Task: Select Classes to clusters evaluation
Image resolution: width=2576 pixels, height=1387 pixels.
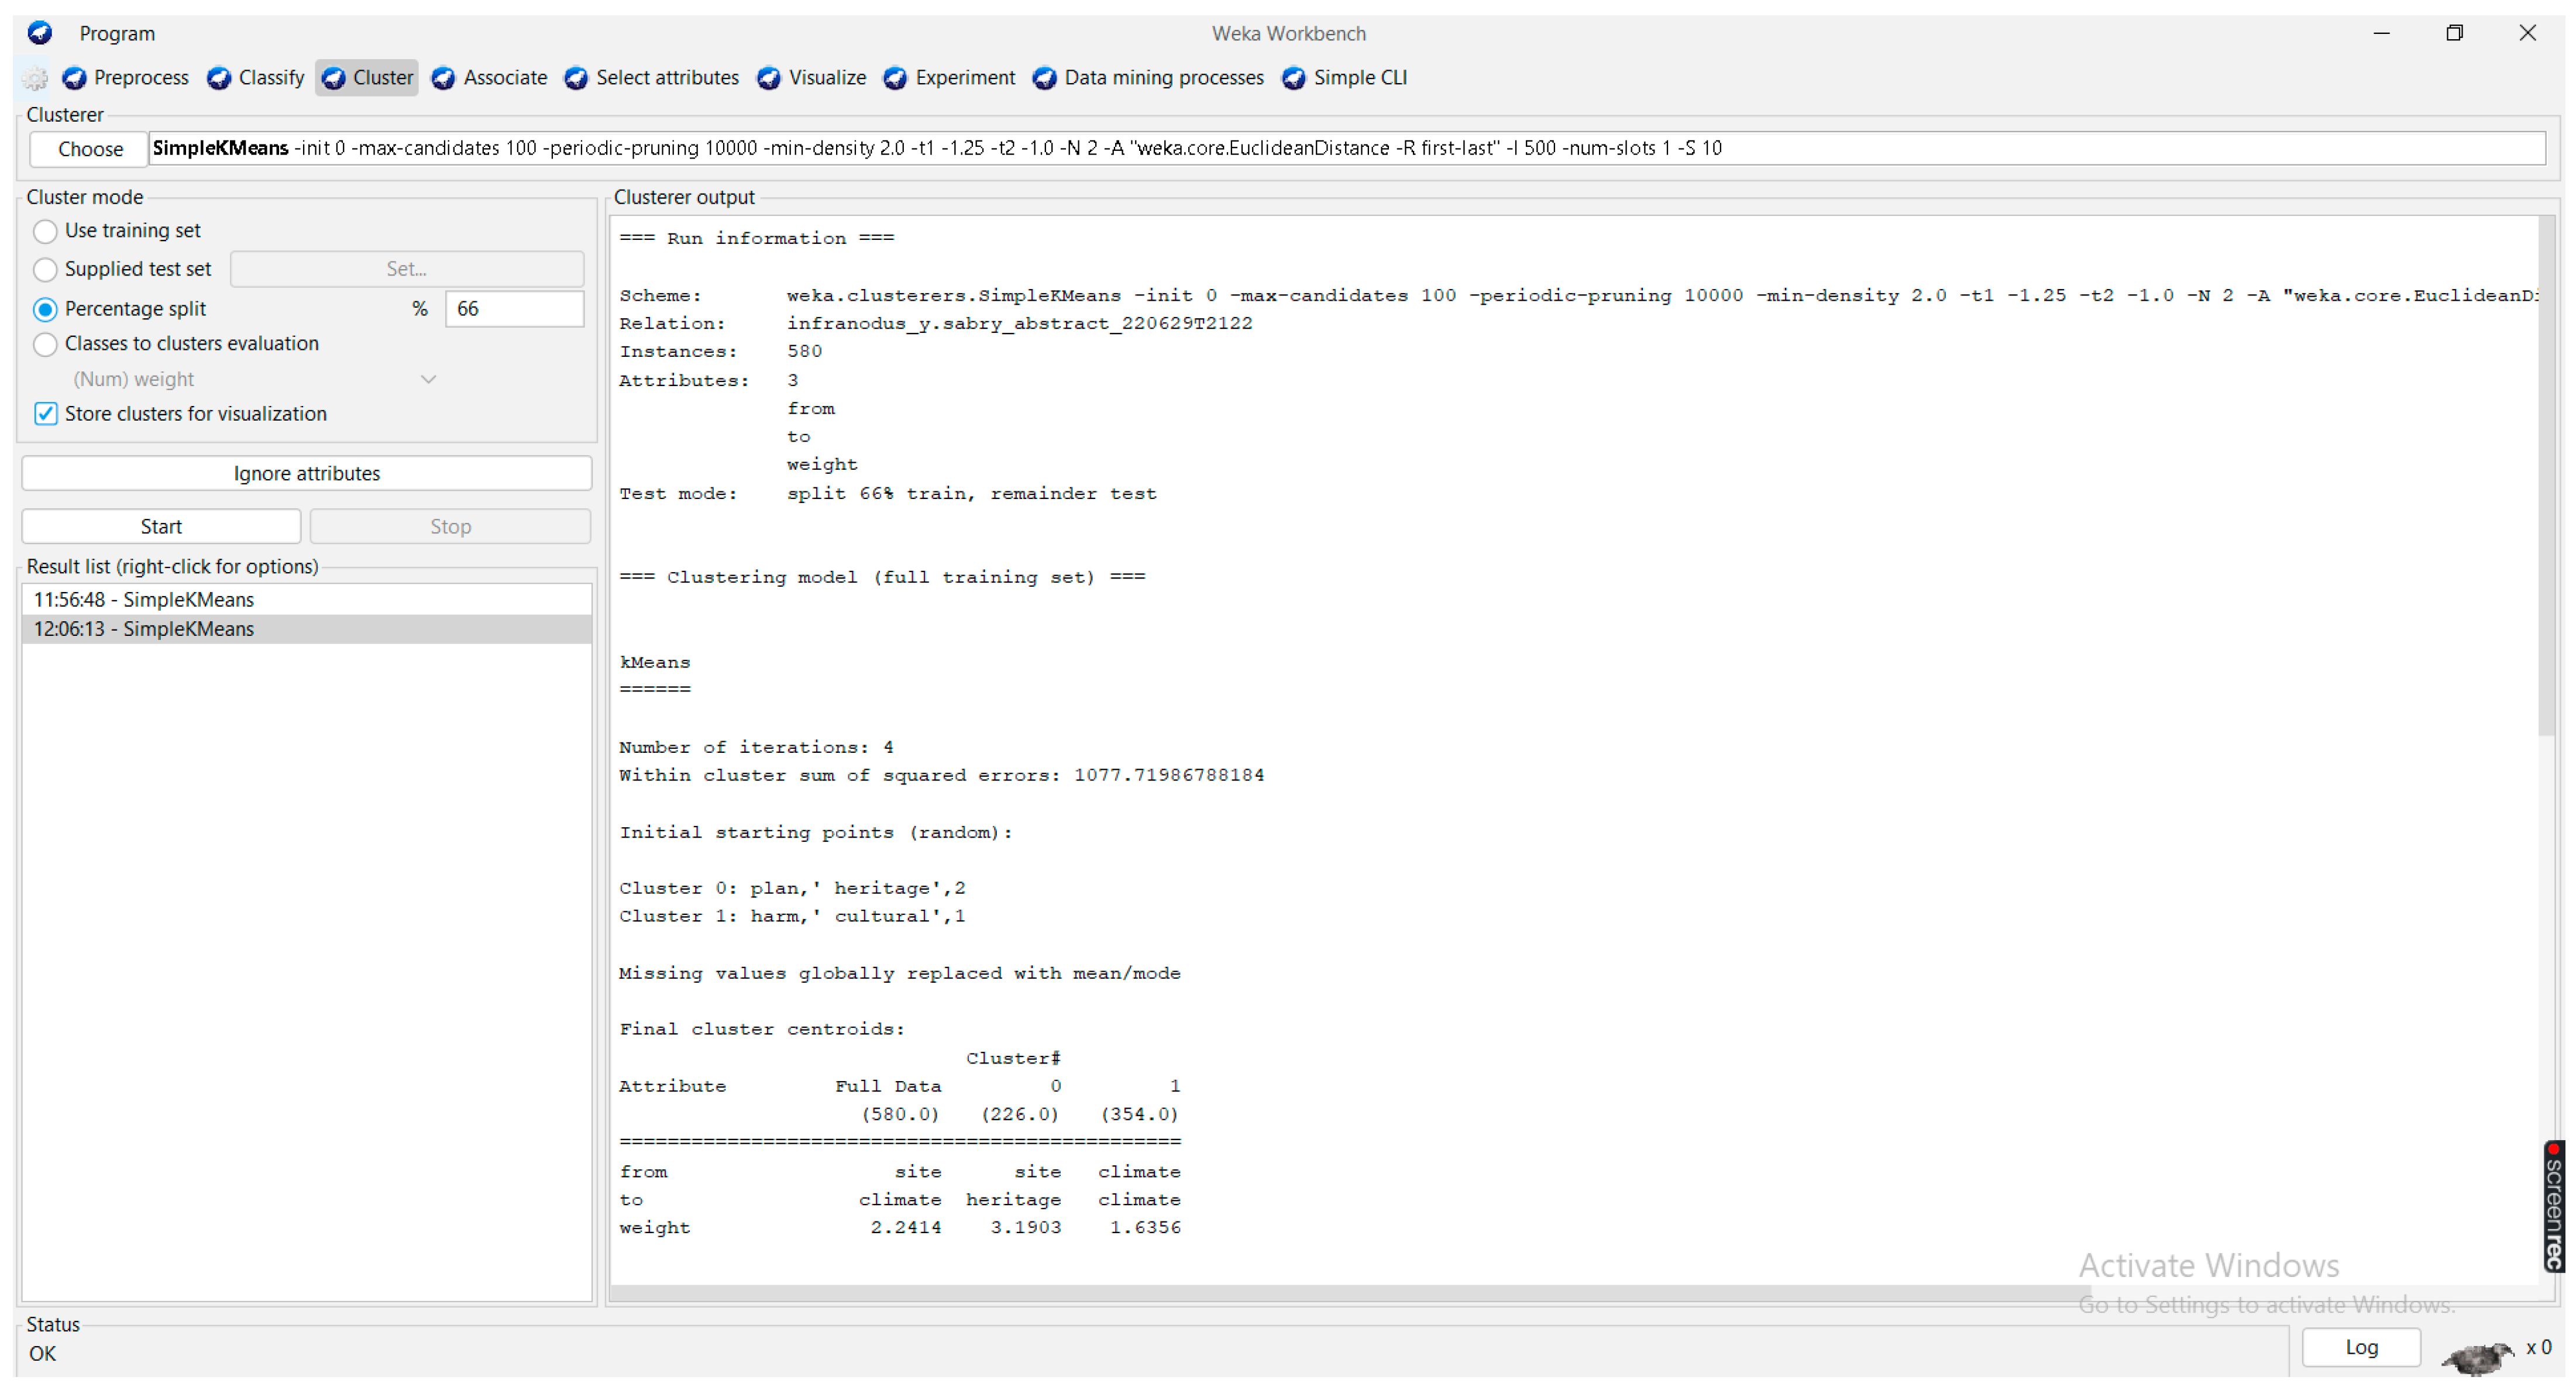Action: (x=45, y=344)
